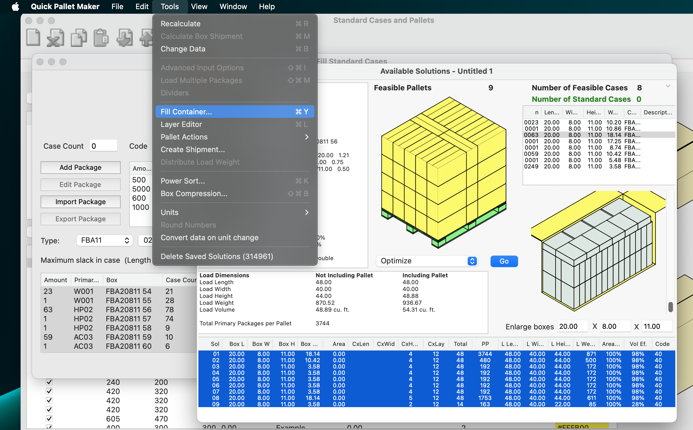
Task: Click the Enlarge boxes 8.00 field
Action: pos(615,326)
